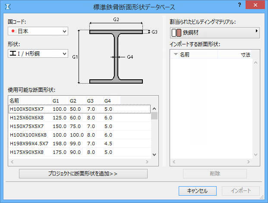The width and height of the screenshot is (268, 203).
Task: Click the G2 column header
Action: (x=77, y=101)
